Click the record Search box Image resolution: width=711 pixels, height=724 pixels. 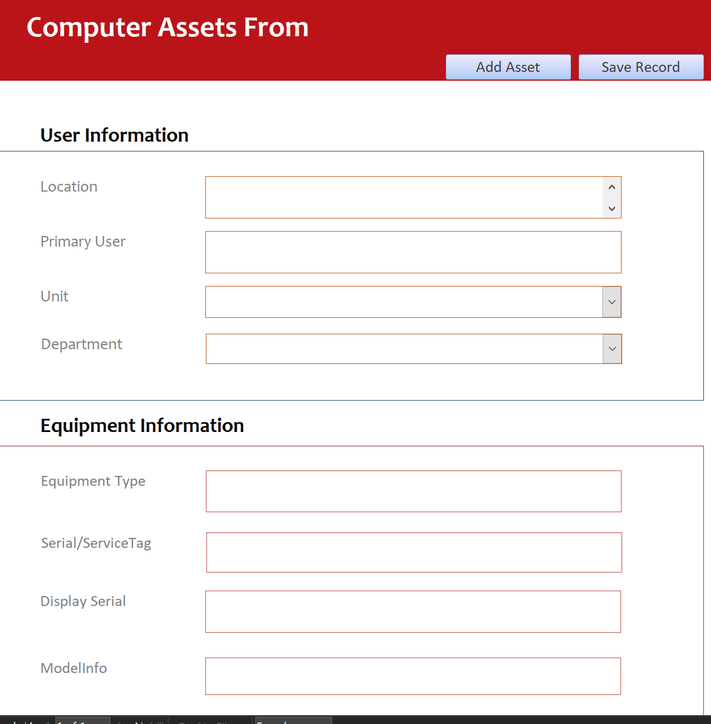[x=293, y=721]
